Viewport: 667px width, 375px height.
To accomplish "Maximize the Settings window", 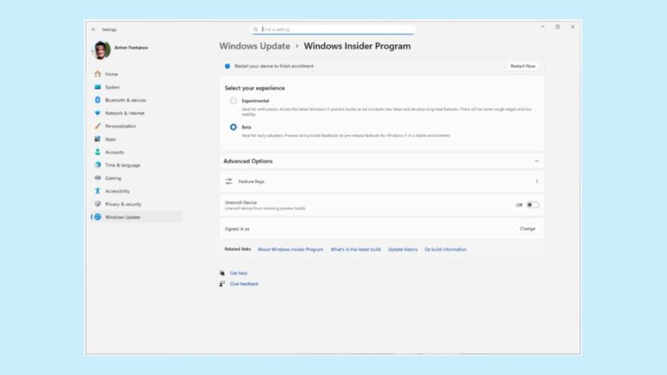I will pos(558,27).
